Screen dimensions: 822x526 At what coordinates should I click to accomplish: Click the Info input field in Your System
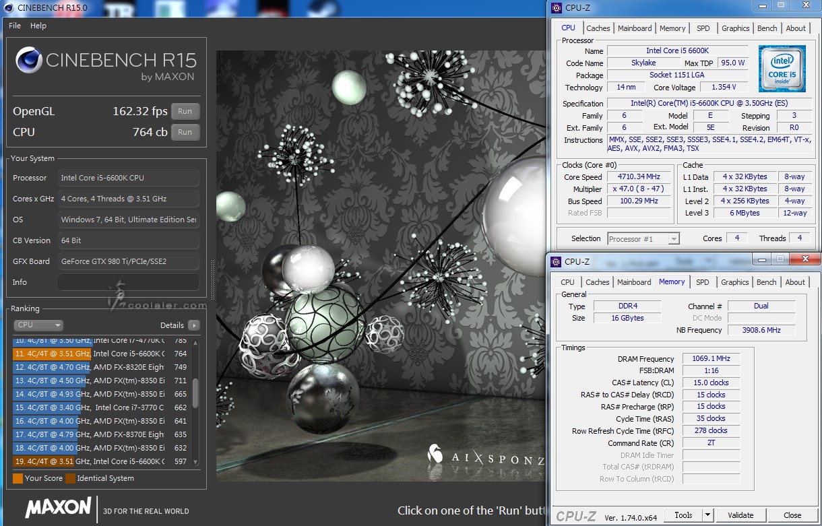pos(128,282)
